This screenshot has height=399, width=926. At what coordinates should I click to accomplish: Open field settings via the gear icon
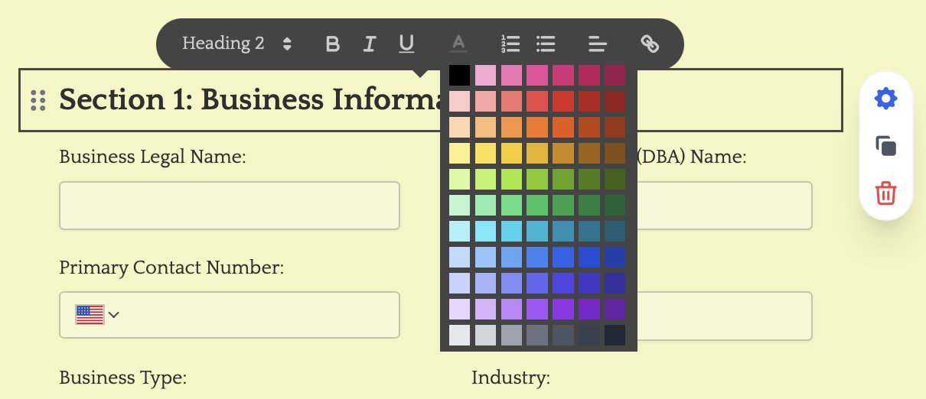click(885, 99)
